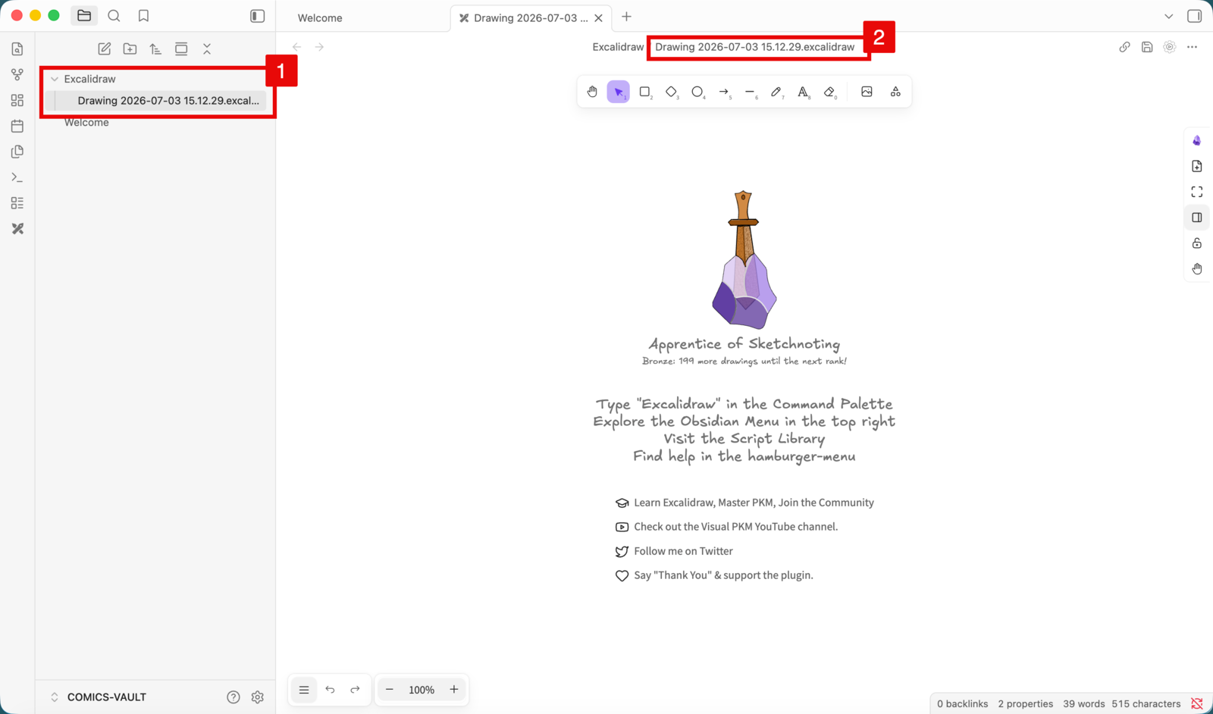This screenshot has width=1213, height=714.
Task: Select the Rectangle shape tool
Action: pos(645,92)
